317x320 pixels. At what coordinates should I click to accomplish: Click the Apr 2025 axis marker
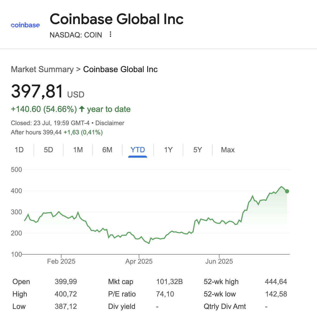(139, 261)
